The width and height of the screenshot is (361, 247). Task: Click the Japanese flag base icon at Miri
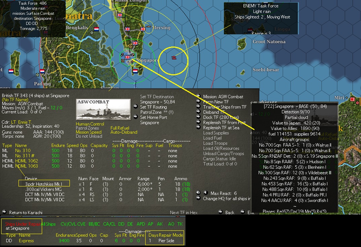click(352, 99)
